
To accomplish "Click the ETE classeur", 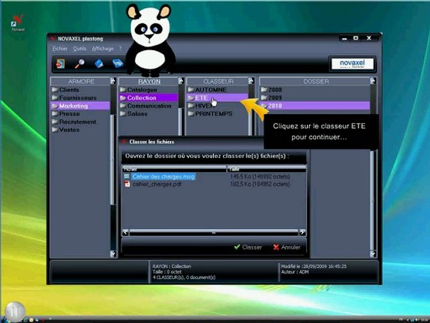I will [218, 98].
